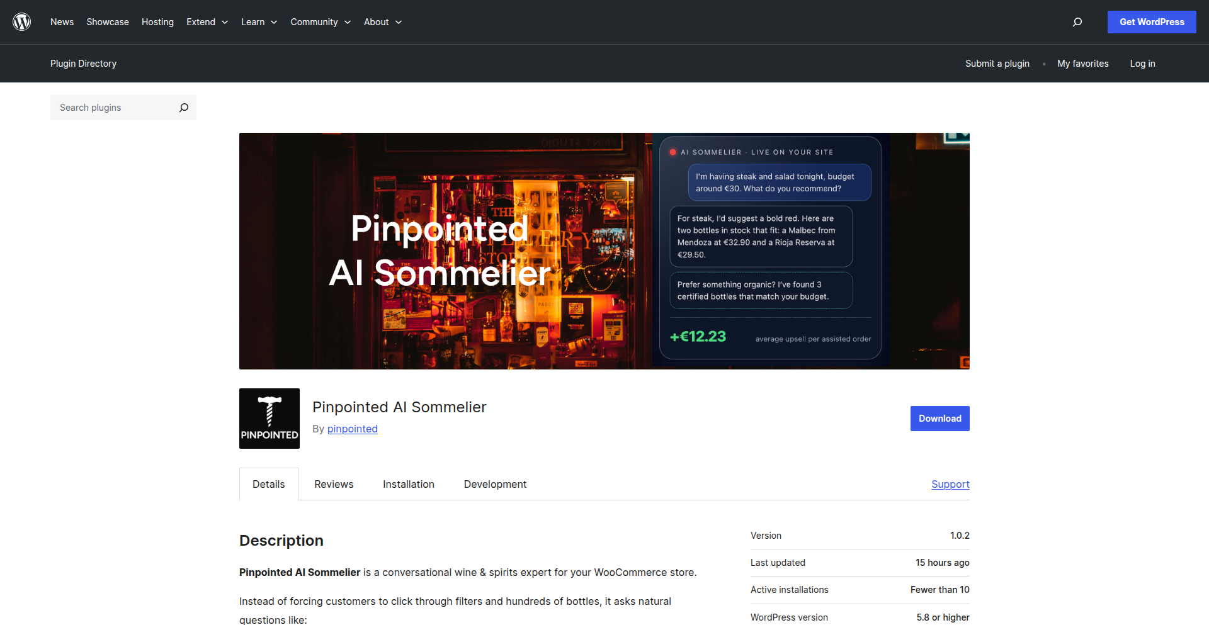Click the WordPress logo icon
1209x625 pixels.
[22, 22]
